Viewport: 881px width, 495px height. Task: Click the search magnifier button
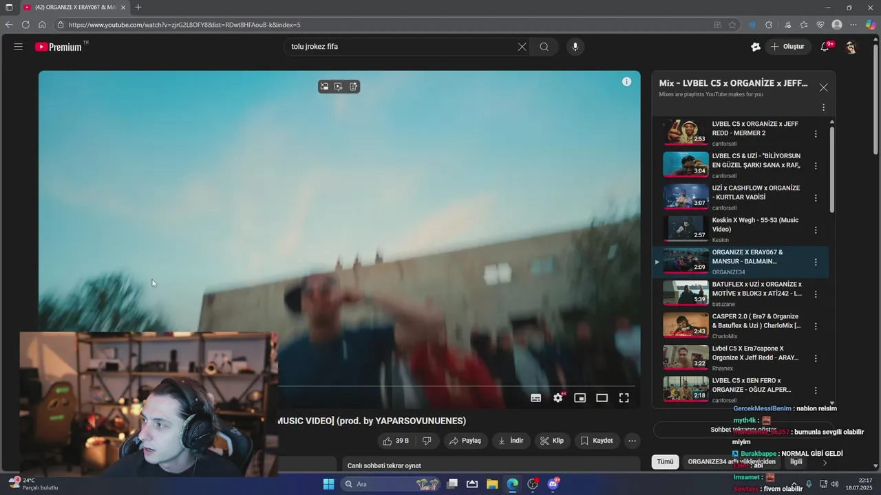[x=544, y=47]
